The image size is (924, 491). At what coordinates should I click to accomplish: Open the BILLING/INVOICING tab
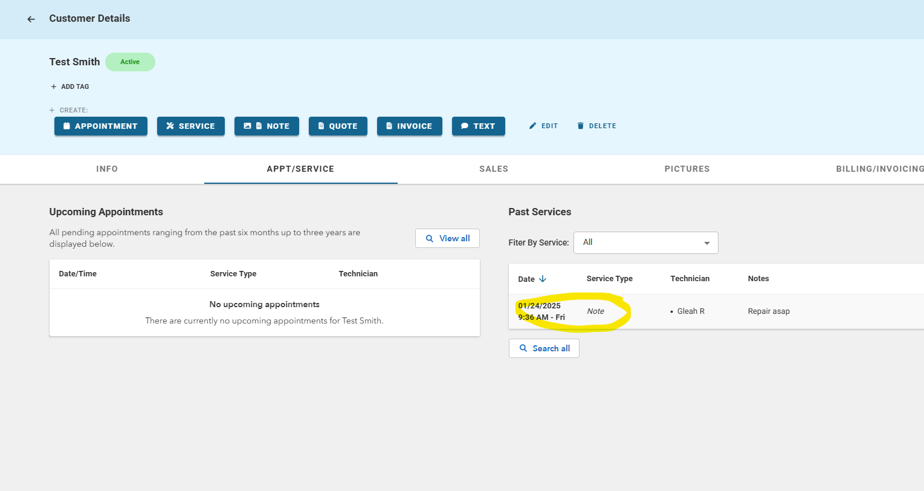(x=879, y=169)
